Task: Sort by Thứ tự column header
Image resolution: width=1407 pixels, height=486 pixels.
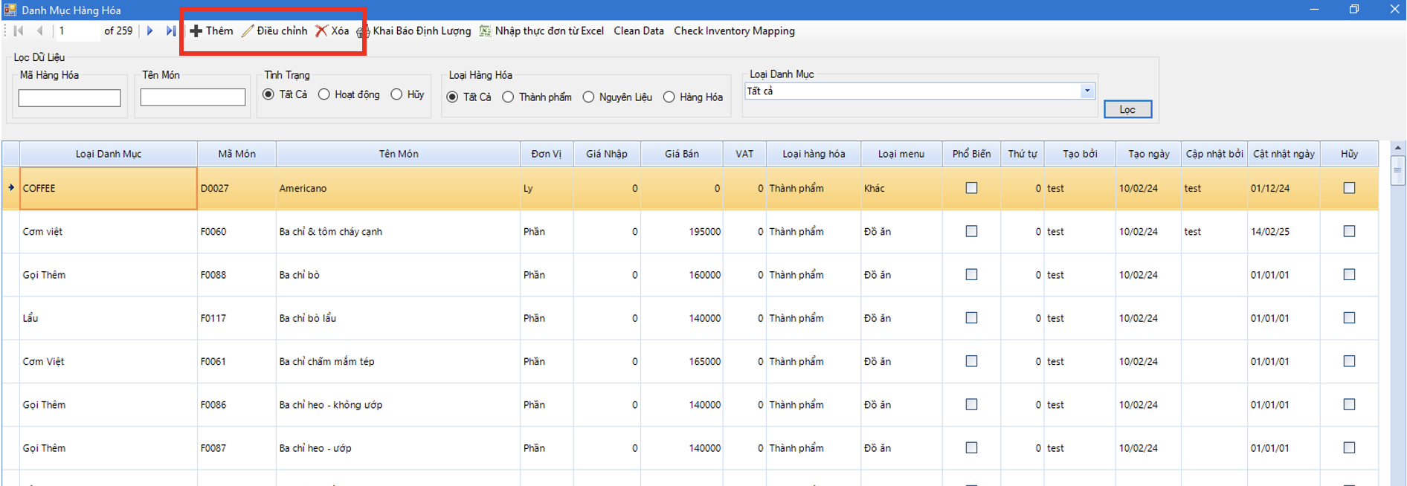Action: point(1022,154)
